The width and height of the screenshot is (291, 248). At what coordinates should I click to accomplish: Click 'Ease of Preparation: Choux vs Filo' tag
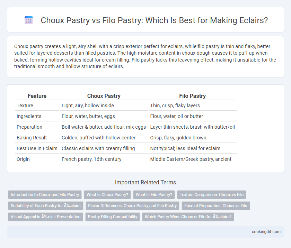coord(215,206)
